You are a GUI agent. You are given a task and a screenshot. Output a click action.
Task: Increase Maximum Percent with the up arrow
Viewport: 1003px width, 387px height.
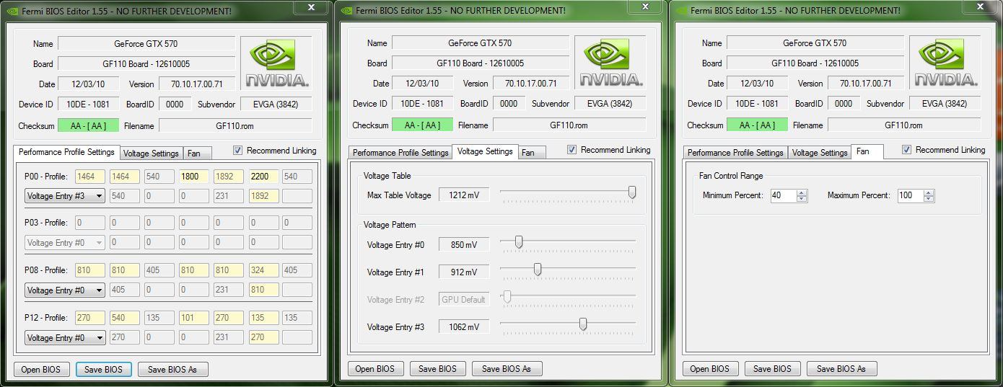(x=929, y=192)
